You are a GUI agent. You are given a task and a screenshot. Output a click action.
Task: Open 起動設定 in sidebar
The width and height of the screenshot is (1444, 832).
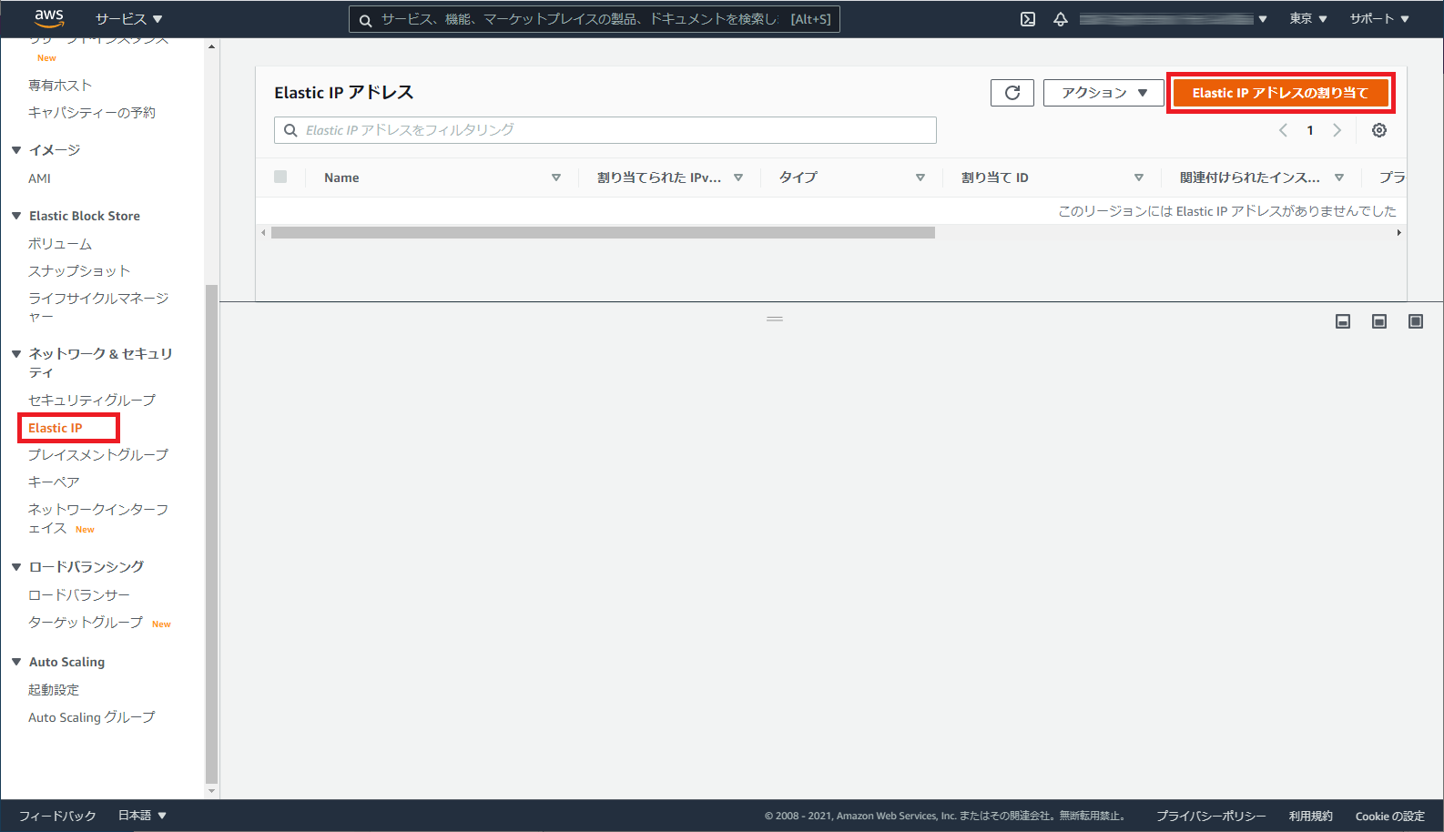54,690
